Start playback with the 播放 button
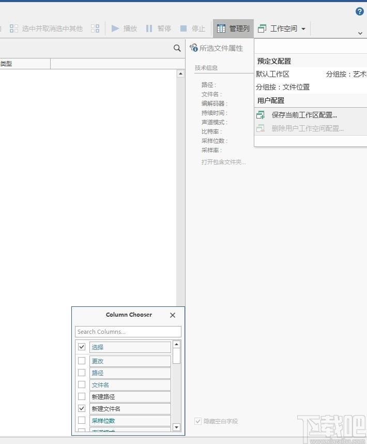The height and width of the screenshot is (444, 367). coord(124,28)
